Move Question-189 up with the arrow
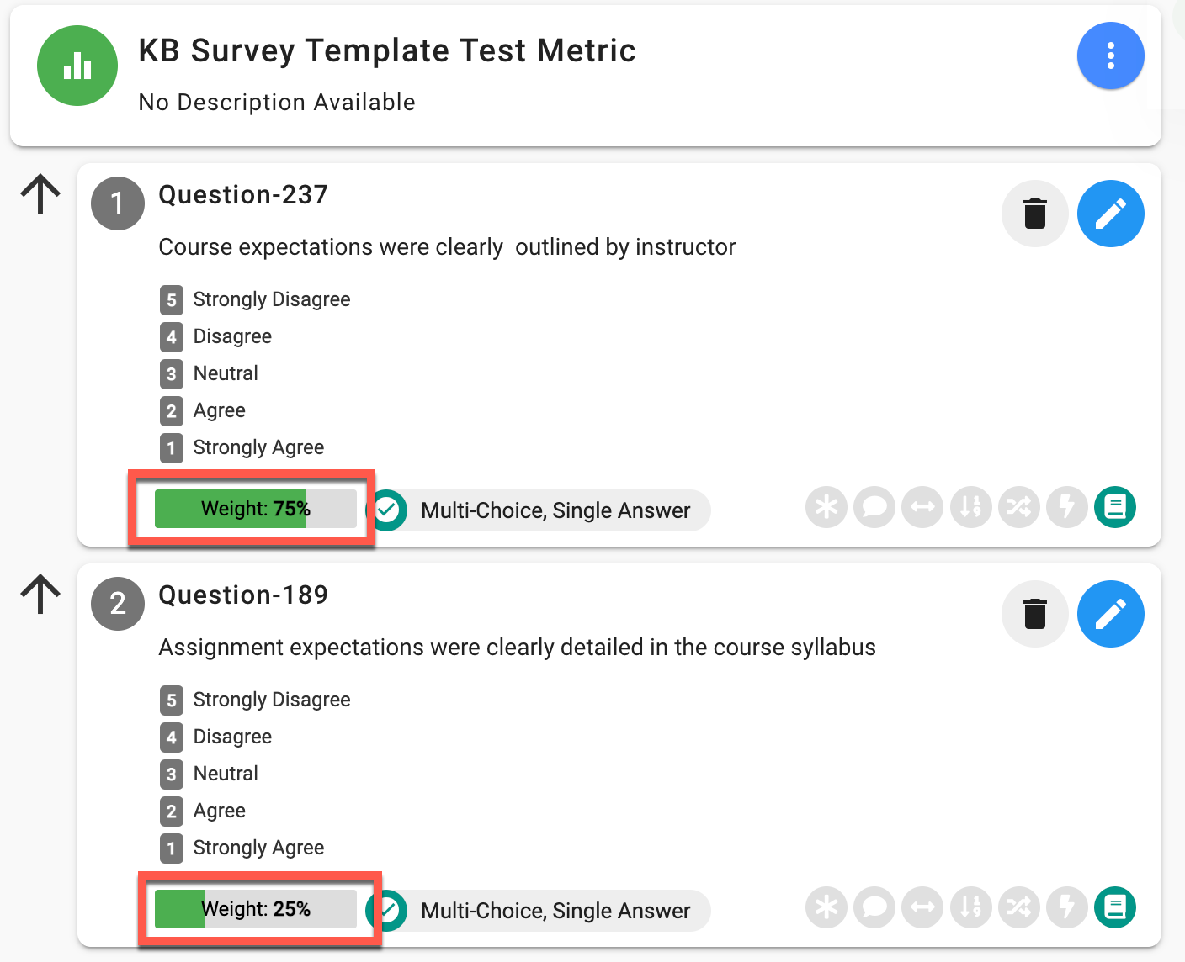This screenshot has width=1185, height=962. [40, 595]
